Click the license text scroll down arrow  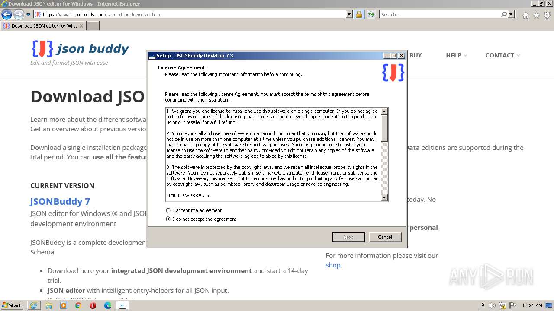point(384,197)
